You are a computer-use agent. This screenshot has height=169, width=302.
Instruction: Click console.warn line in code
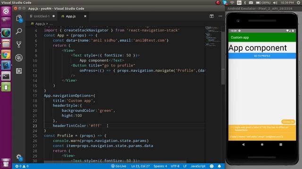tap(101, 141)
